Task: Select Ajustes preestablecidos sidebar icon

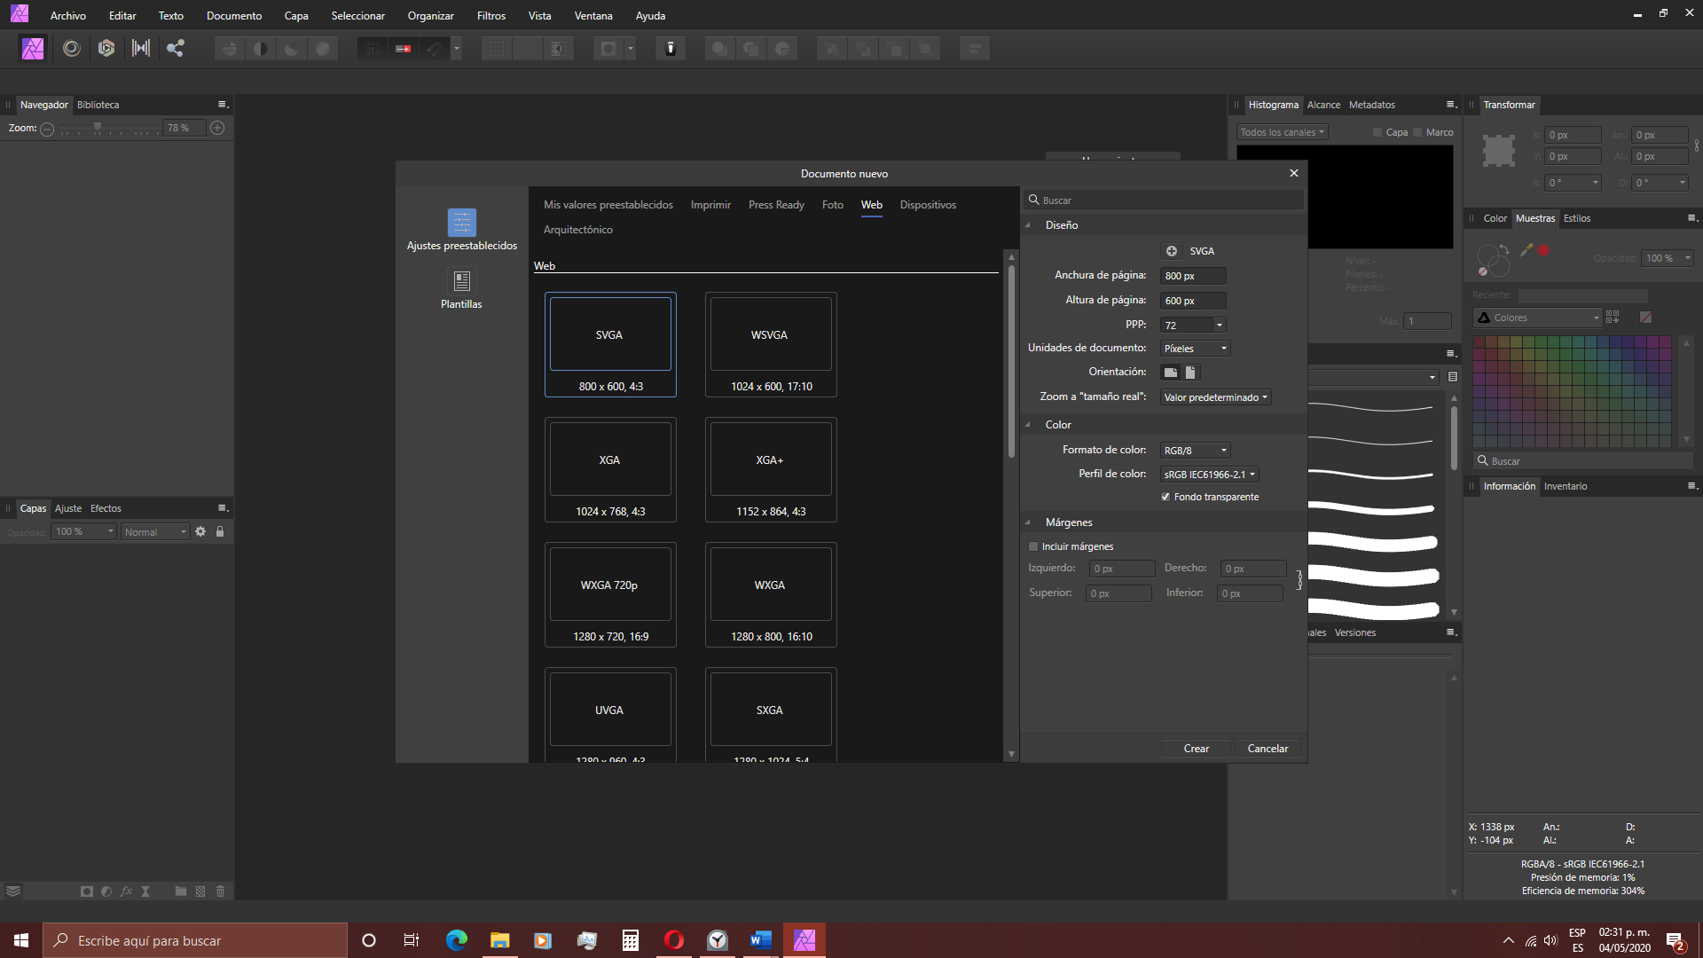Action: (462, 223)
